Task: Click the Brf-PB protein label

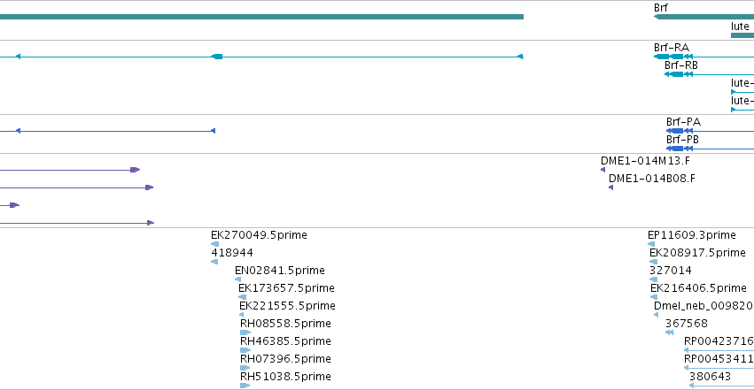Action: 682,140
